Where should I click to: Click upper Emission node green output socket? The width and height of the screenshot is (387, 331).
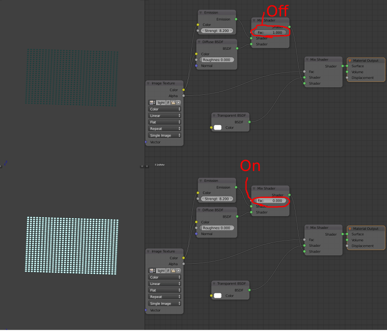[x=236, y=19]
